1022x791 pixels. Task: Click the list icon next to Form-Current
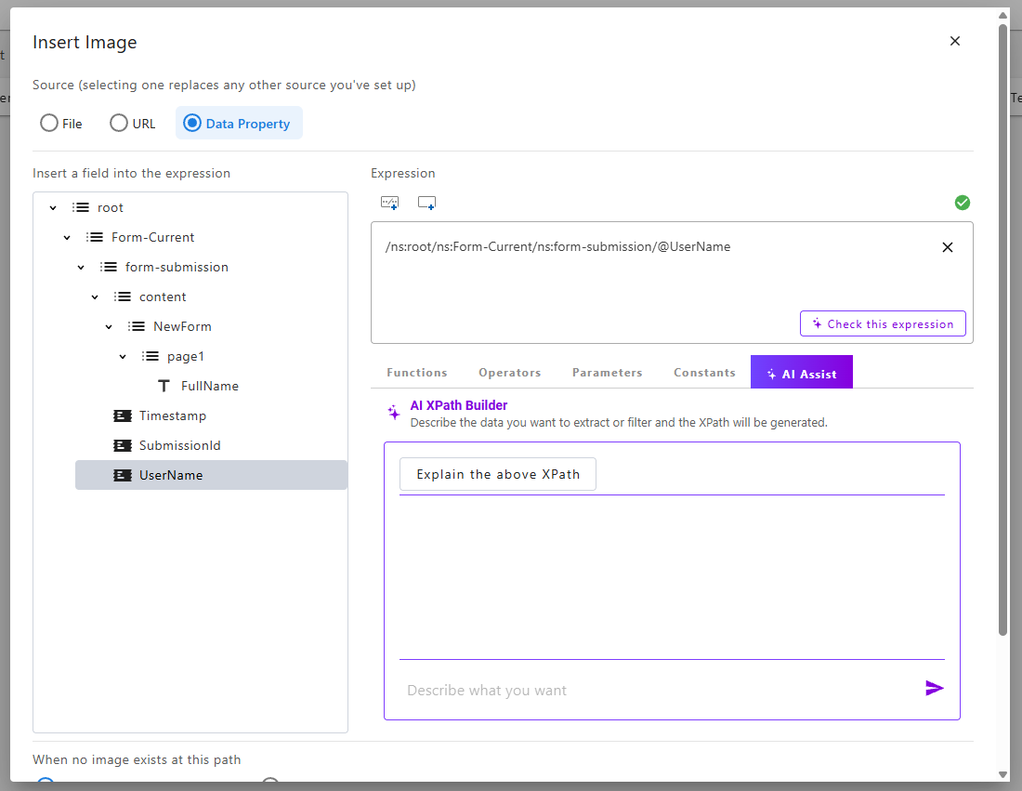pos(95,237)
